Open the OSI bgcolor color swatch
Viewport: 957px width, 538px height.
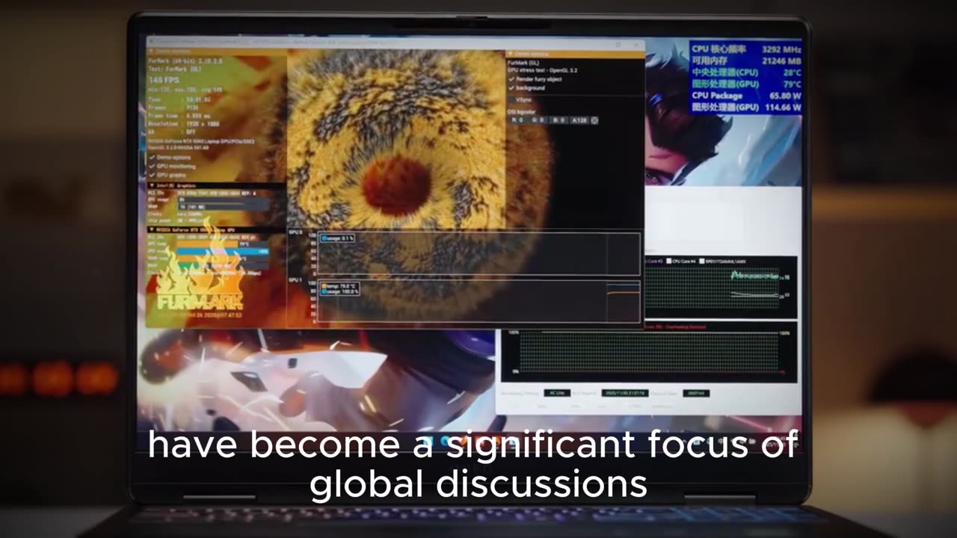coord(594,120)
